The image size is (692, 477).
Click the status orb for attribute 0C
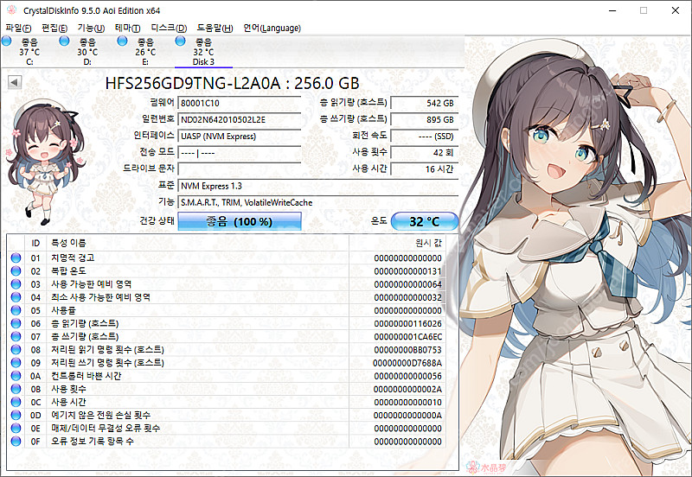[x=16, y=402]
